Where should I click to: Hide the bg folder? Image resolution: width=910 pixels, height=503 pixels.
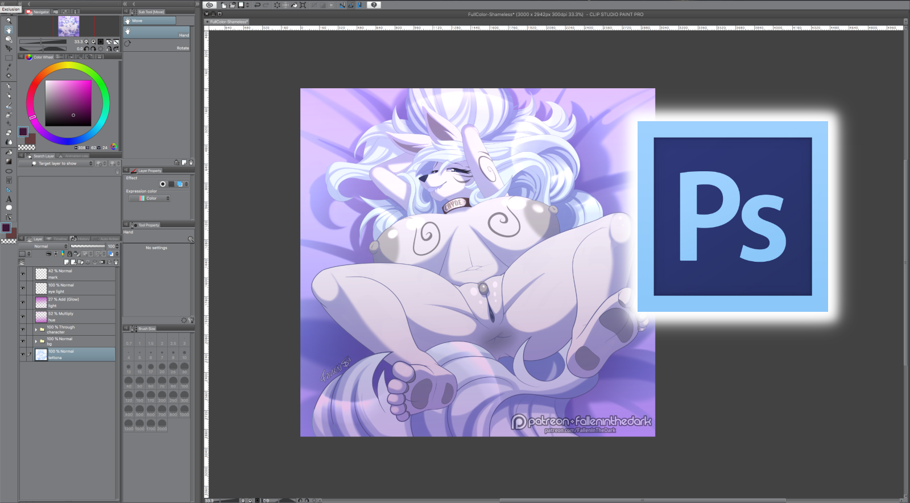click(23, 341)
